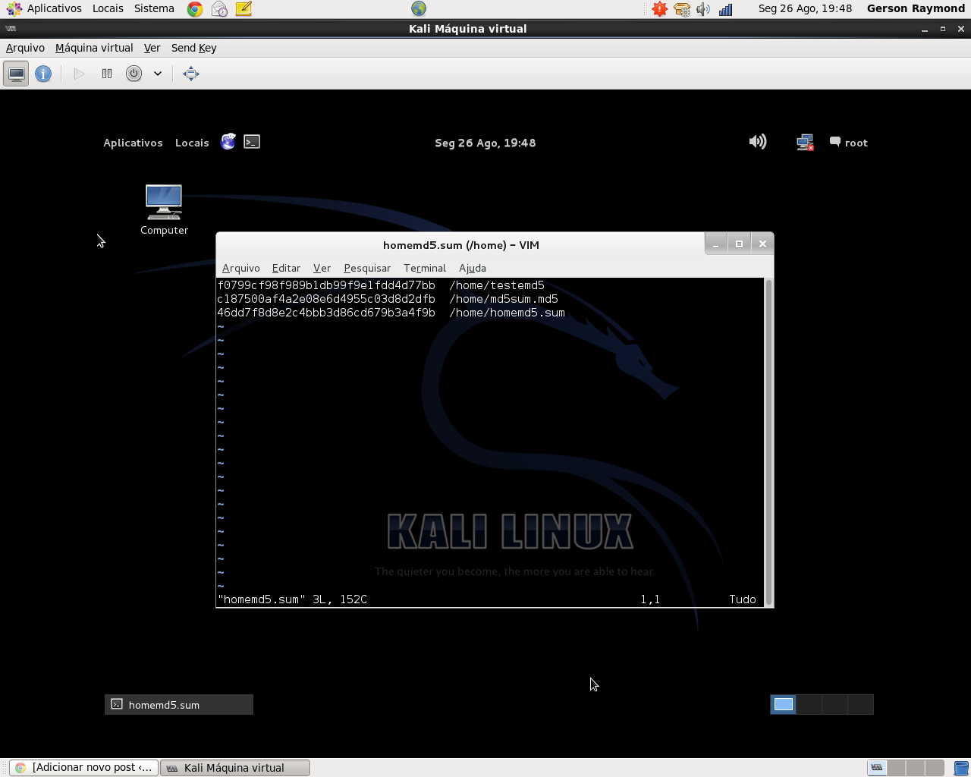Open Kali guest Locais menu

click(x=192, y=143)
